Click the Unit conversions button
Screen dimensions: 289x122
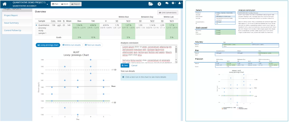(x=168, y=13)
